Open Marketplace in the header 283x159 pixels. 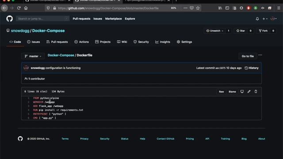click(x=113, y=19)
